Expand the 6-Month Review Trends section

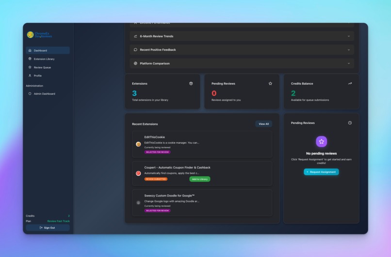point(242,36)
